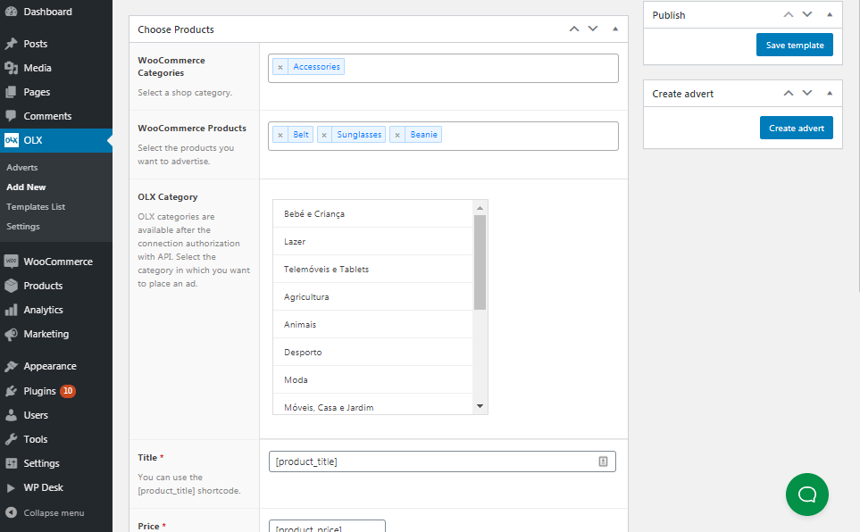Click the Pages icon in sidebar

pyautogui.click(x=11, y=92)
